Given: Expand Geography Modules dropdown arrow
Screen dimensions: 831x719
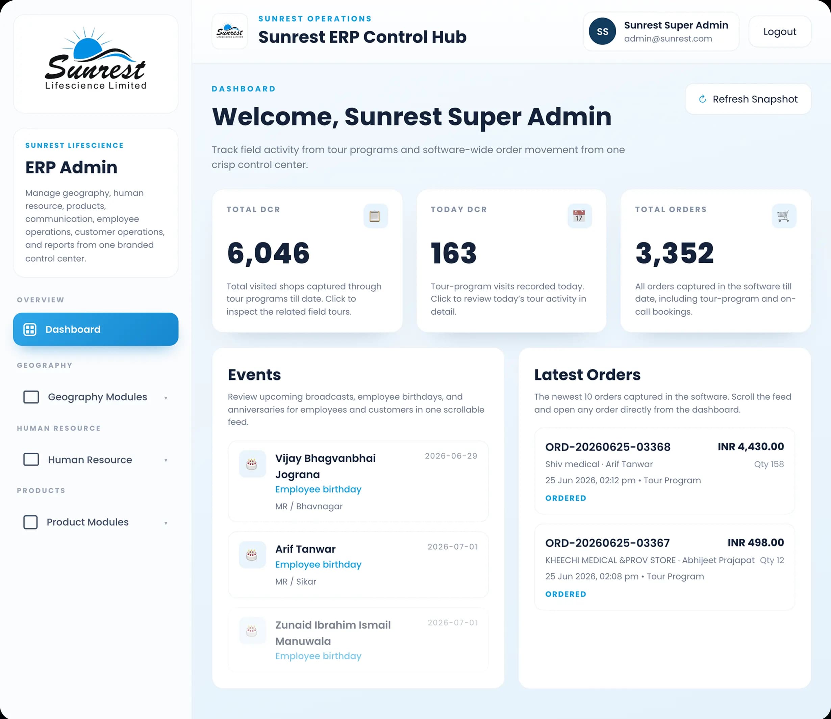Looking at the screenshot, I should (x=166, y=398).
